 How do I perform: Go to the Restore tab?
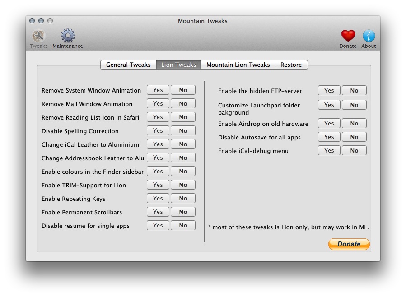click(x=291, y=65)
